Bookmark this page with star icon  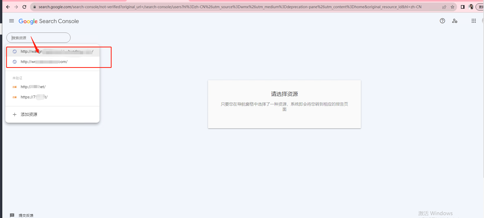point(452,7)
